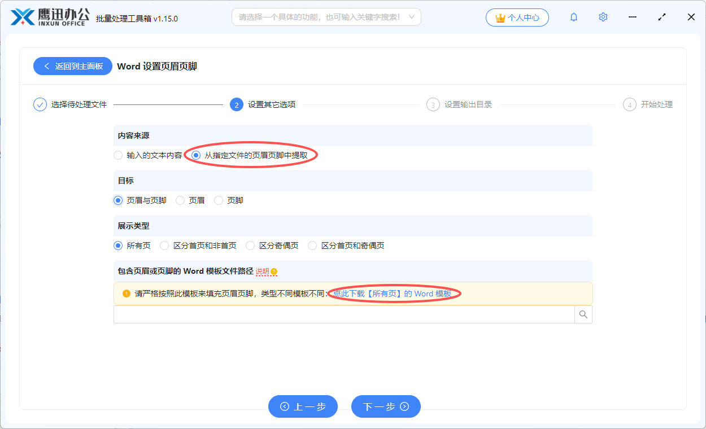Viewport: 706px width, 429px height.
Task: Choose 页眉 only as target
Action: [x=190, y=200]
